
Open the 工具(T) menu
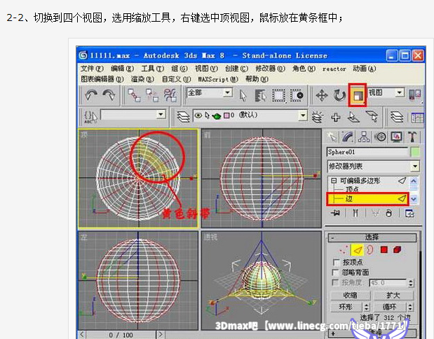tap(153, 69)
